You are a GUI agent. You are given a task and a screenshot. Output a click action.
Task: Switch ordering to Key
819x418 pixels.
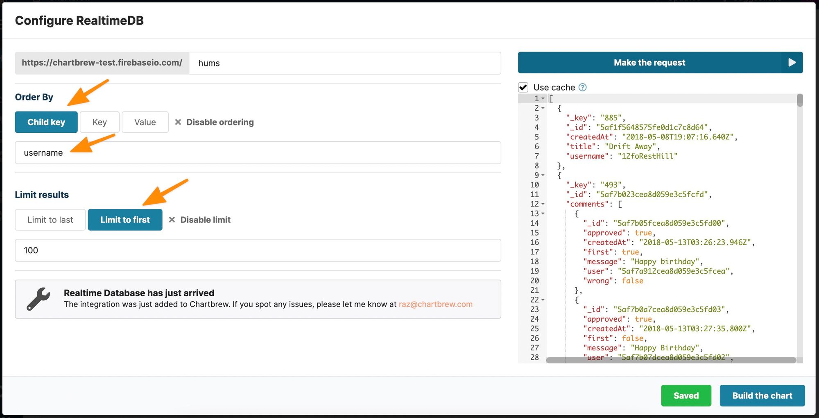tap(100, 122)
